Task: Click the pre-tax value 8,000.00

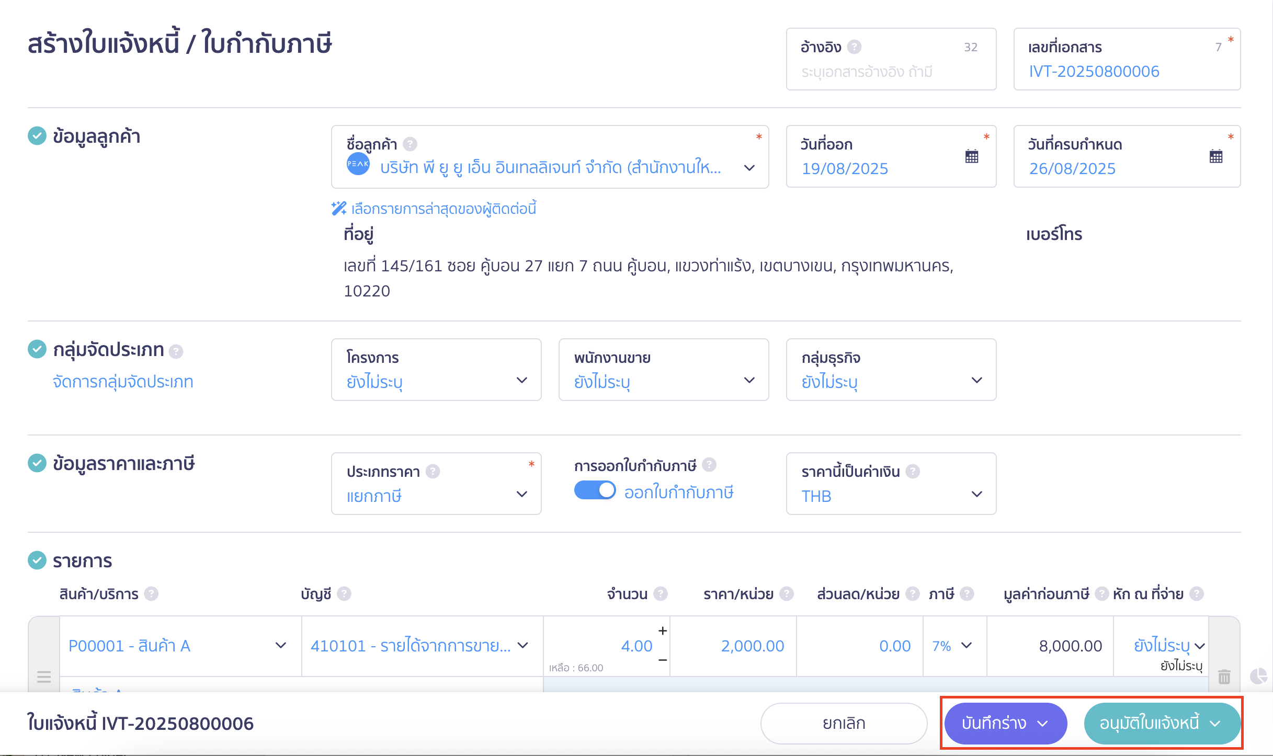Action: 1070,646
